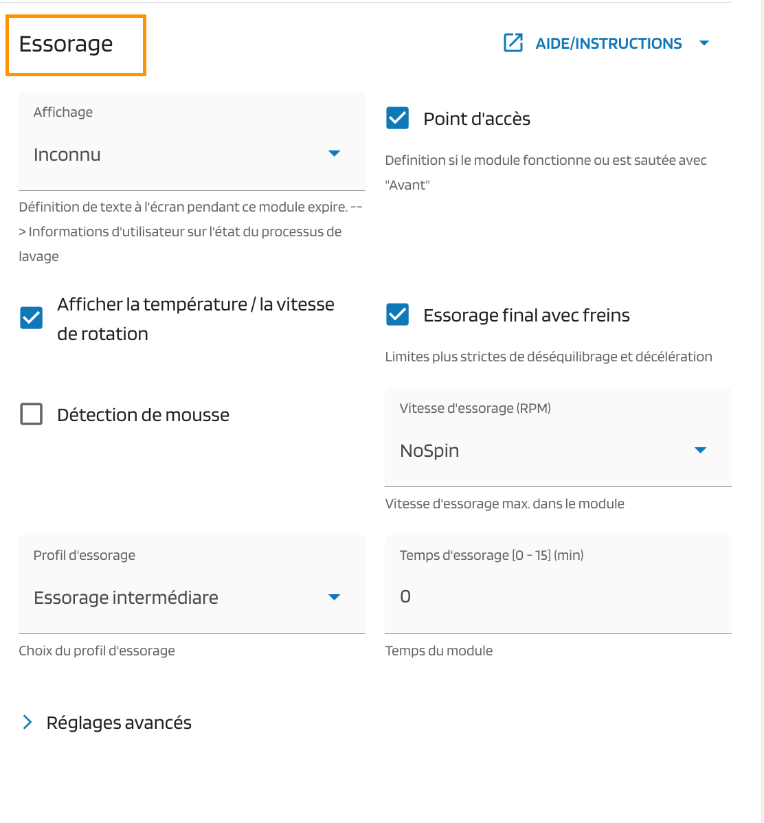764x823 pixels.
Task: Open the AIDE/INSTRUCTIONS help link
Action: tap(608, 43)
